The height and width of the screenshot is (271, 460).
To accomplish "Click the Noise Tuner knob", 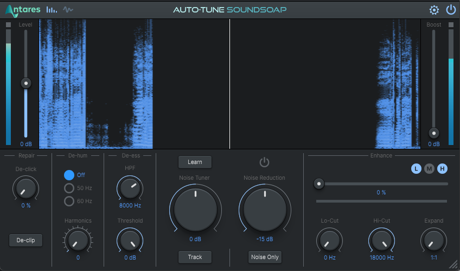I will click(x=195, y=210).
